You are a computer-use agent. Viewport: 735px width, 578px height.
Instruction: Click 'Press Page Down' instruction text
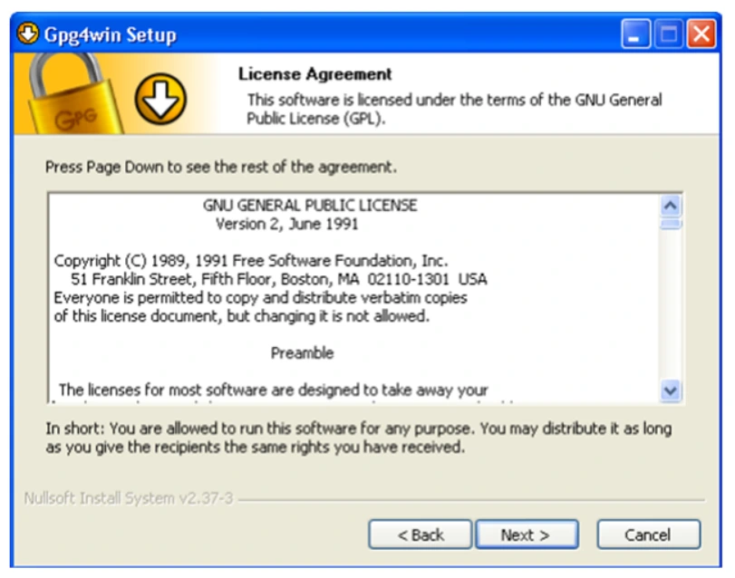pos(221,168)
